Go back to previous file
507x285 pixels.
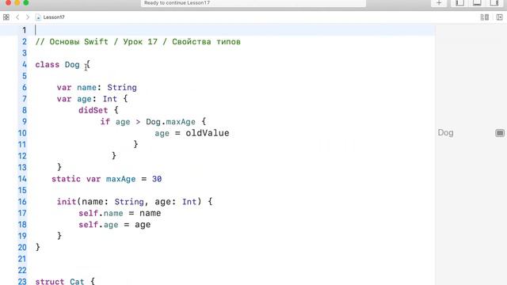pos(17,17)
